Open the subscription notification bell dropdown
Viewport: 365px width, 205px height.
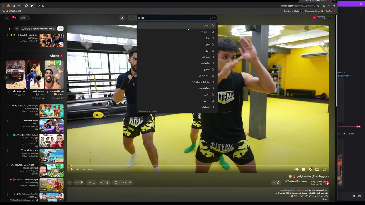pyautogui.click(x=276, y=183)
